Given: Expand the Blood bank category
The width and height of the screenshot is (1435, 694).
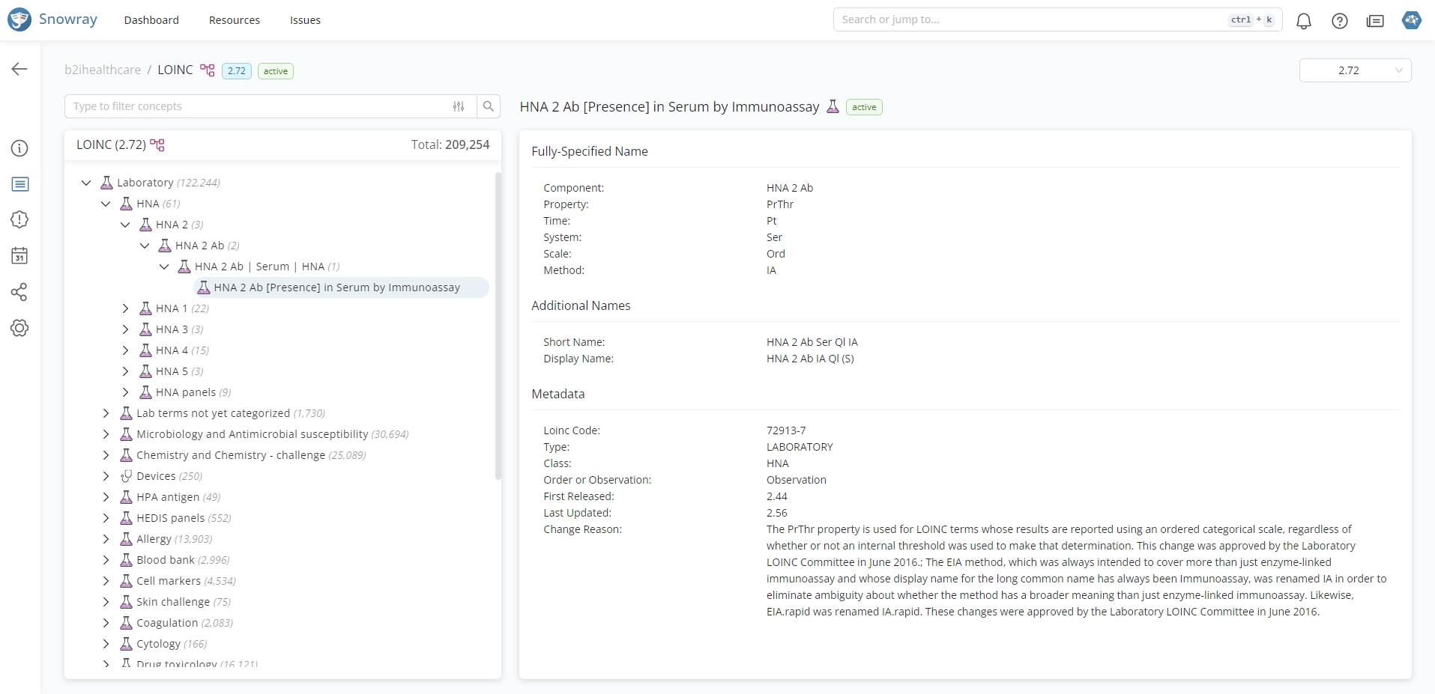Looking at the screenshot, I should (x=106, y=560).
